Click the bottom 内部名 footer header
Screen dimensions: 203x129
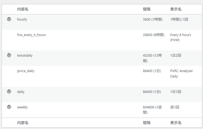(23, 123)
